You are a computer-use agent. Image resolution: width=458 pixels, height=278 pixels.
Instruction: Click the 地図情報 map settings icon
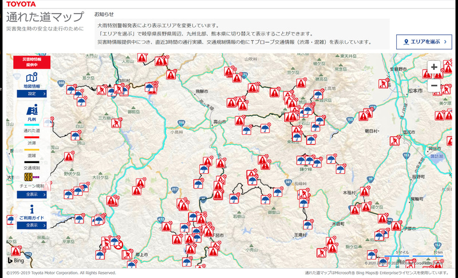pos(31,78)
